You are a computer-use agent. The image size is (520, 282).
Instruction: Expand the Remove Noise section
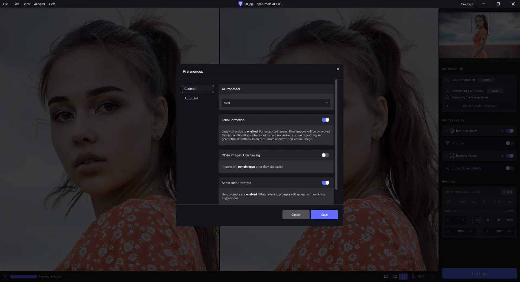tap(446, 131)
